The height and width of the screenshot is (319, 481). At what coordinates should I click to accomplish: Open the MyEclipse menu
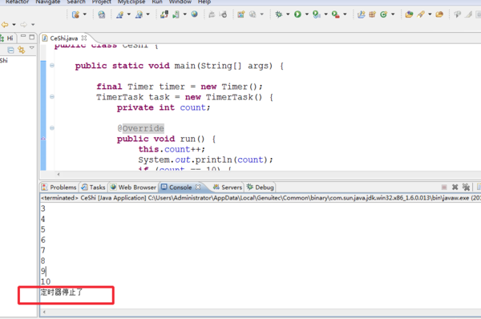(x=131, y=2)
